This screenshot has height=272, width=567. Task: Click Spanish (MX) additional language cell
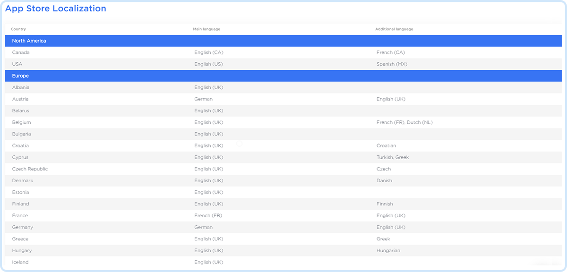392,64
